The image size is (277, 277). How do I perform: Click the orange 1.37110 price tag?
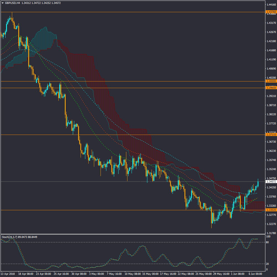(271, 135)
